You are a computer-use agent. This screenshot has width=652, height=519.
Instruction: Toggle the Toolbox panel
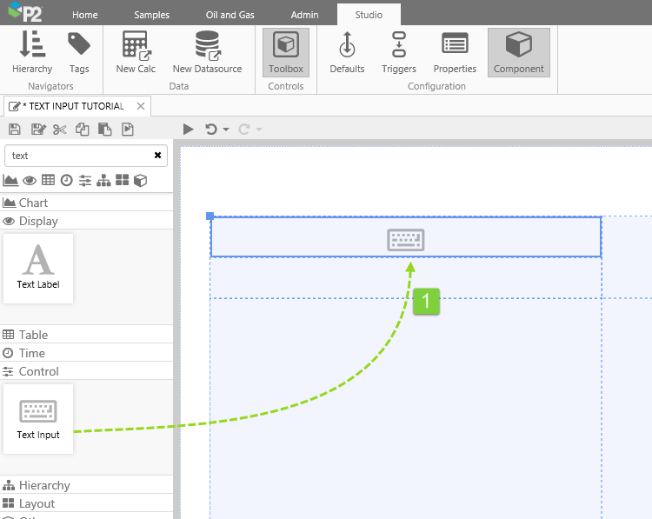coord(286,52)
